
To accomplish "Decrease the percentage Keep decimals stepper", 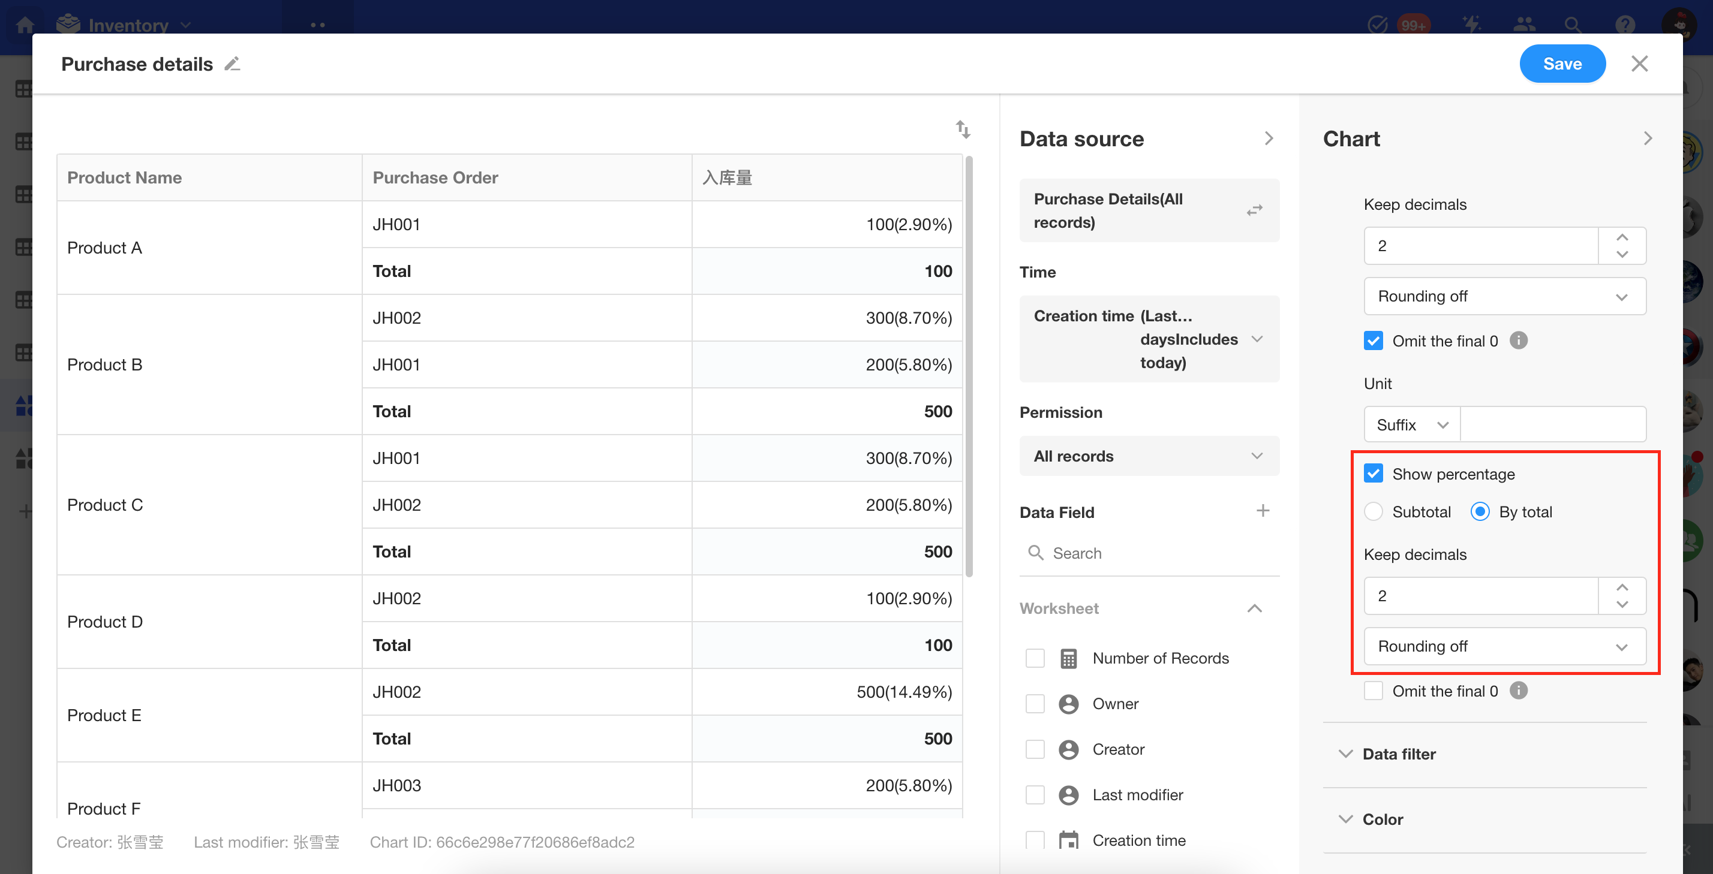I will click(1622, 604).
